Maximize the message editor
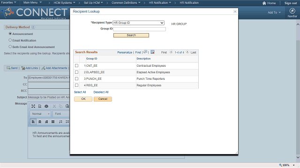Image resolution: width=300 pixels, height=168 pixels. click(33, 106)
